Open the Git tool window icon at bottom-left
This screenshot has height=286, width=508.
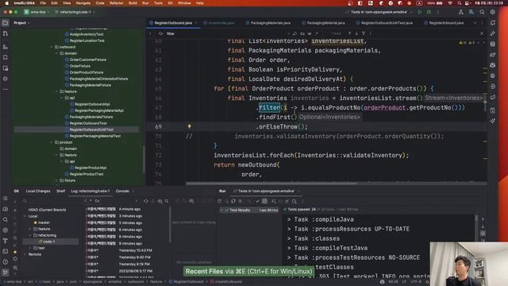6,272
